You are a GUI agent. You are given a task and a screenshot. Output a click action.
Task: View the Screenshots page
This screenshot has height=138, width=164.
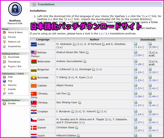coord(14,46)
